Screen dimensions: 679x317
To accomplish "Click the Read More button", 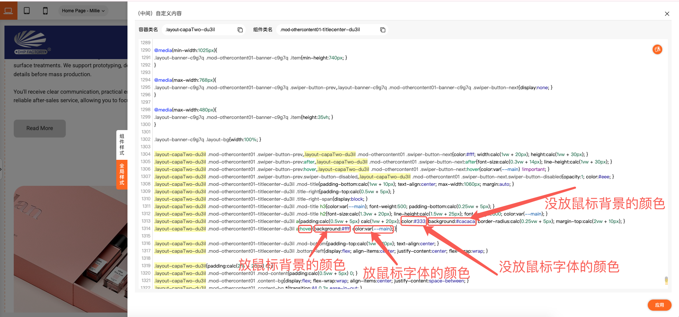I will coord(40,128).
